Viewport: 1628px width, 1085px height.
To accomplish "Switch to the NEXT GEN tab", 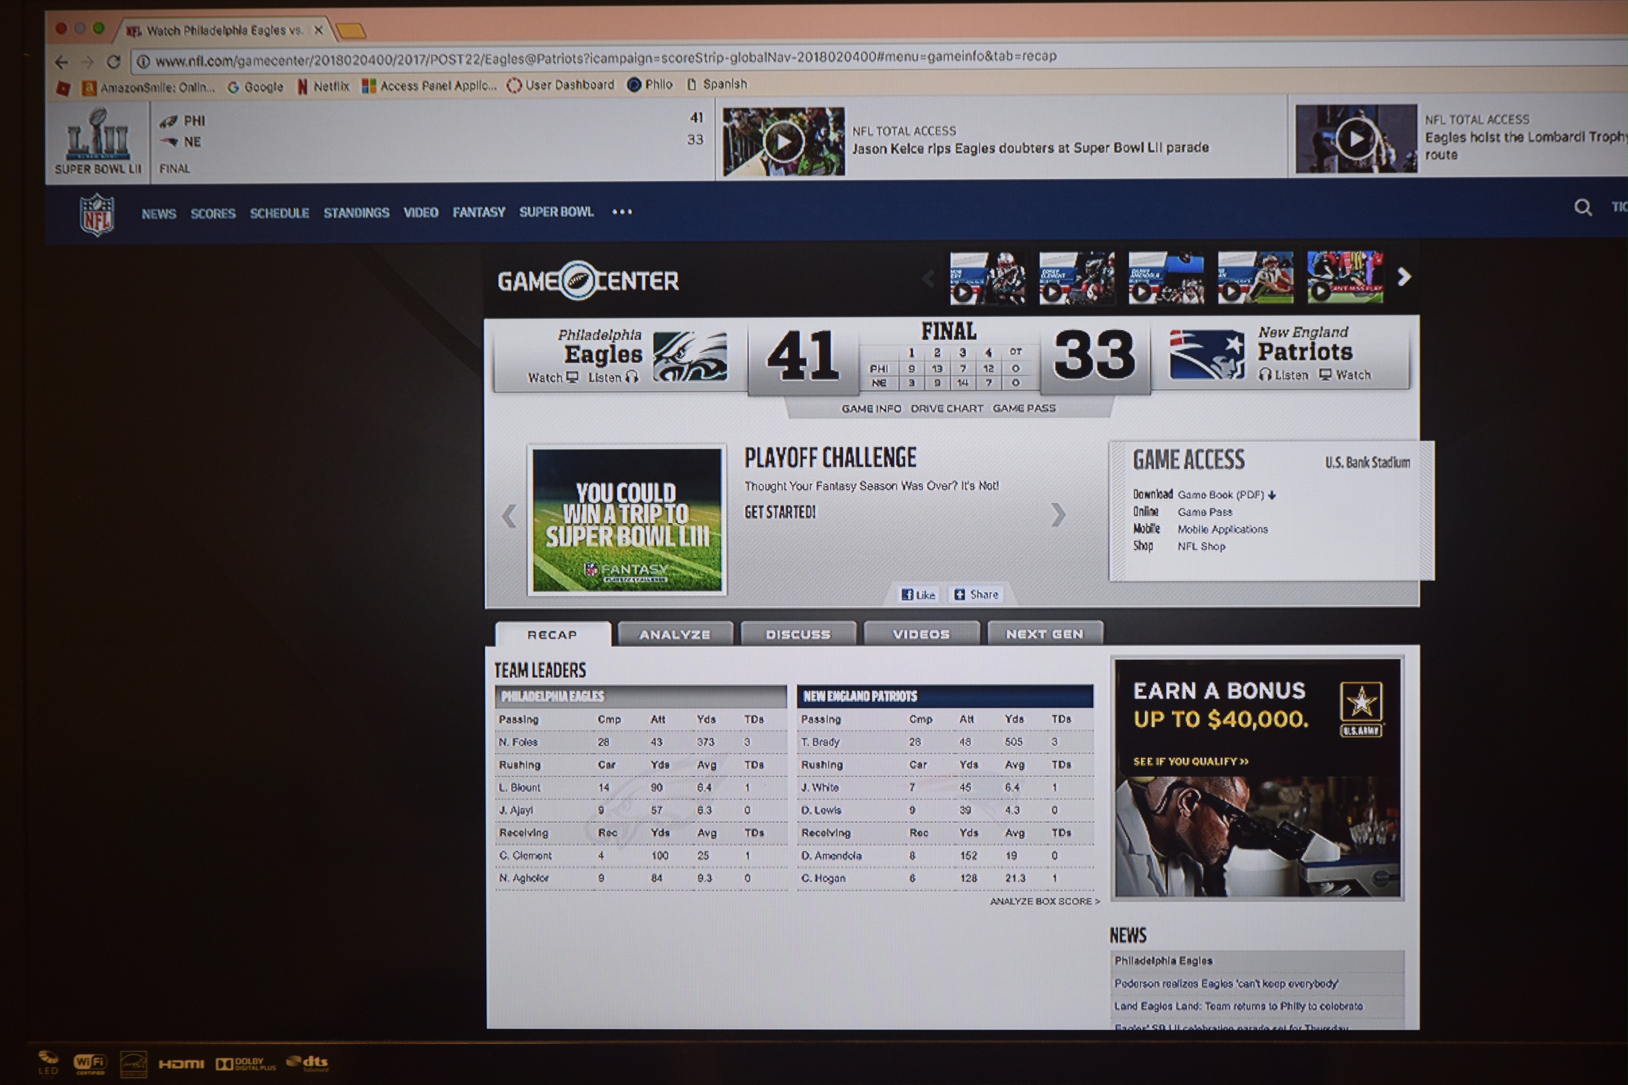I will pyautogui.click(x=1045, y=634).
